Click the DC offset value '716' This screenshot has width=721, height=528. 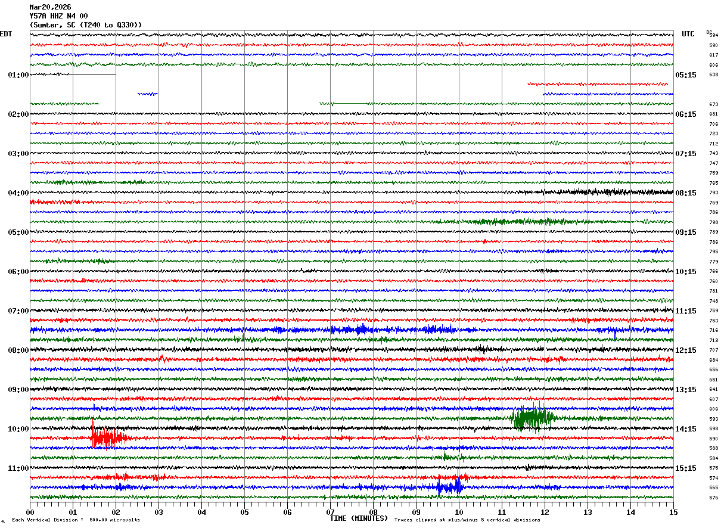[713, 330]
